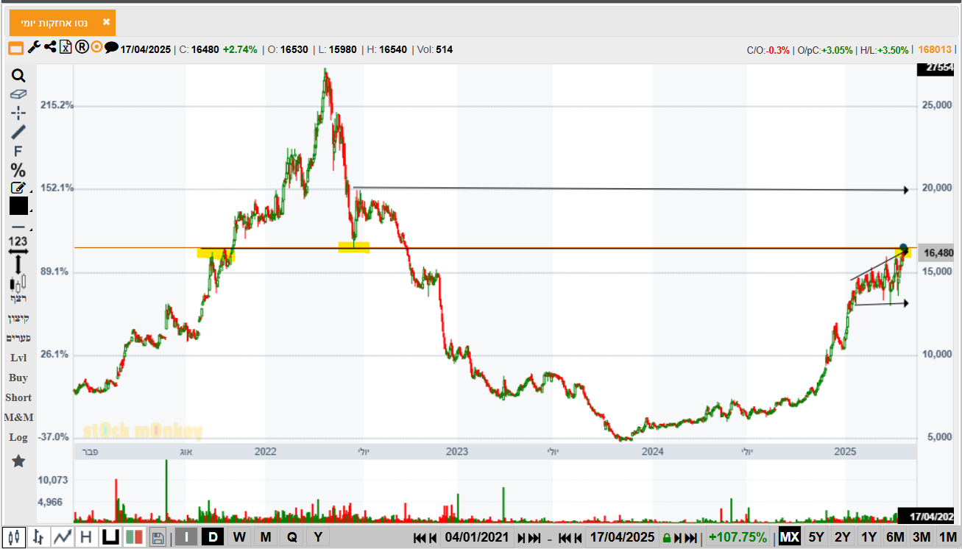Viewport: 962px width, 549px height.
Task: Activate the dashed crosshair cursor tool
Action: 18,113
